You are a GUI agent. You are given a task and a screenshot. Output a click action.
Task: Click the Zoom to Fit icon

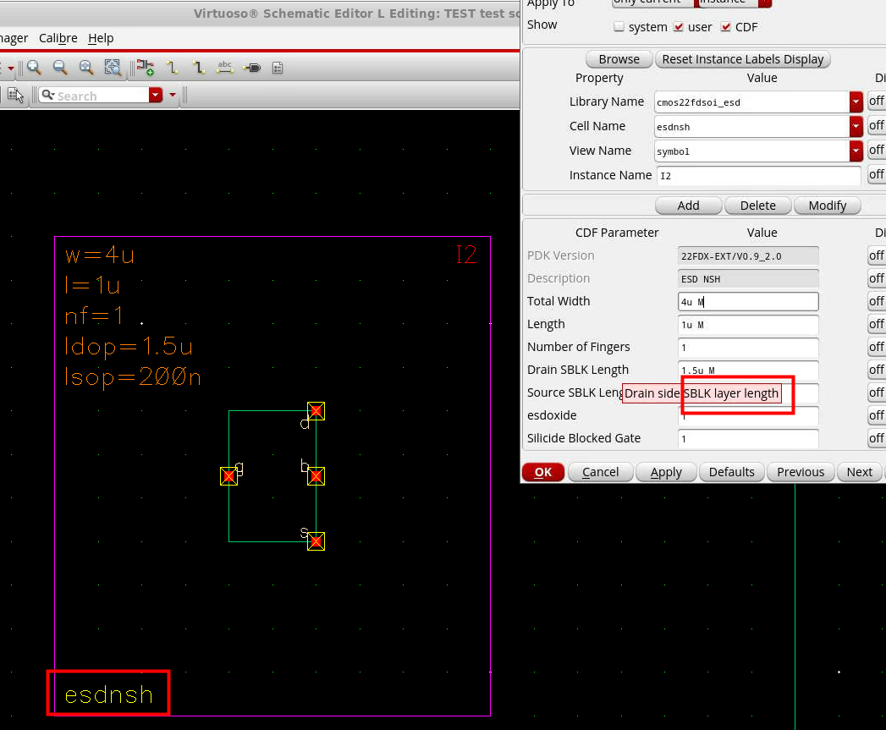pos(85,67)
